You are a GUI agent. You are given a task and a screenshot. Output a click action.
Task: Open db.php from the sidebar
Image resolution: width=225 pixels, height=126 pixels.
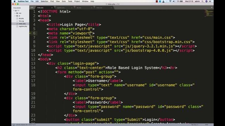21,19
